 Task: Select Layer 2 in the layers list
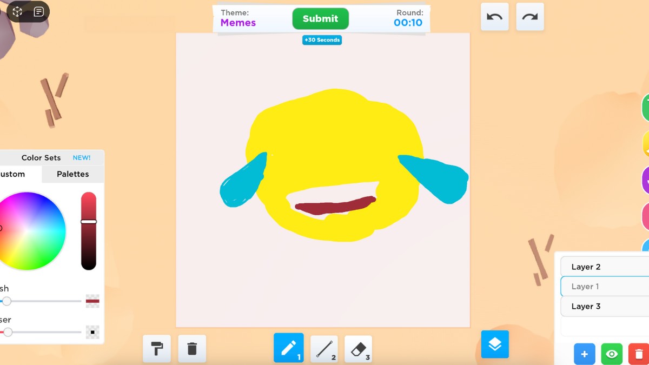click(x=605, y=267)
